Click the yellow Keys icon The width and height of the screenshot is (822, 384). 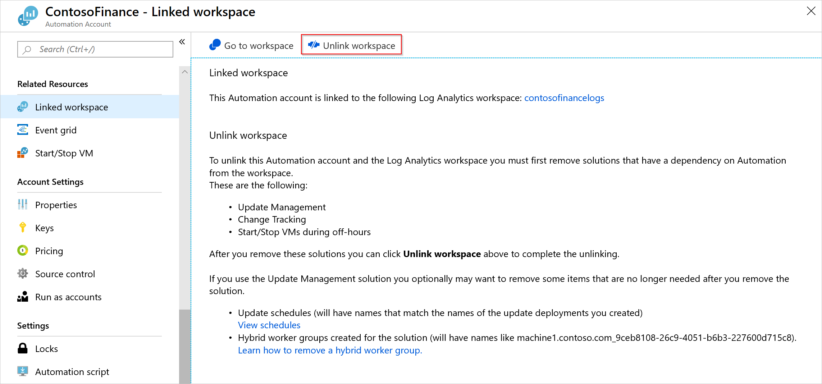tap(23, 228)
